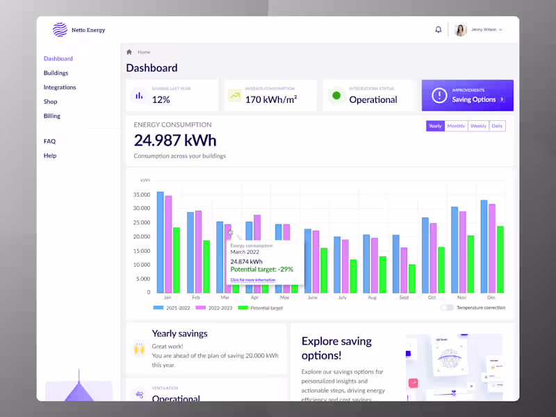Click the trend arrow icon for average consumption

[x=235, y=96]
